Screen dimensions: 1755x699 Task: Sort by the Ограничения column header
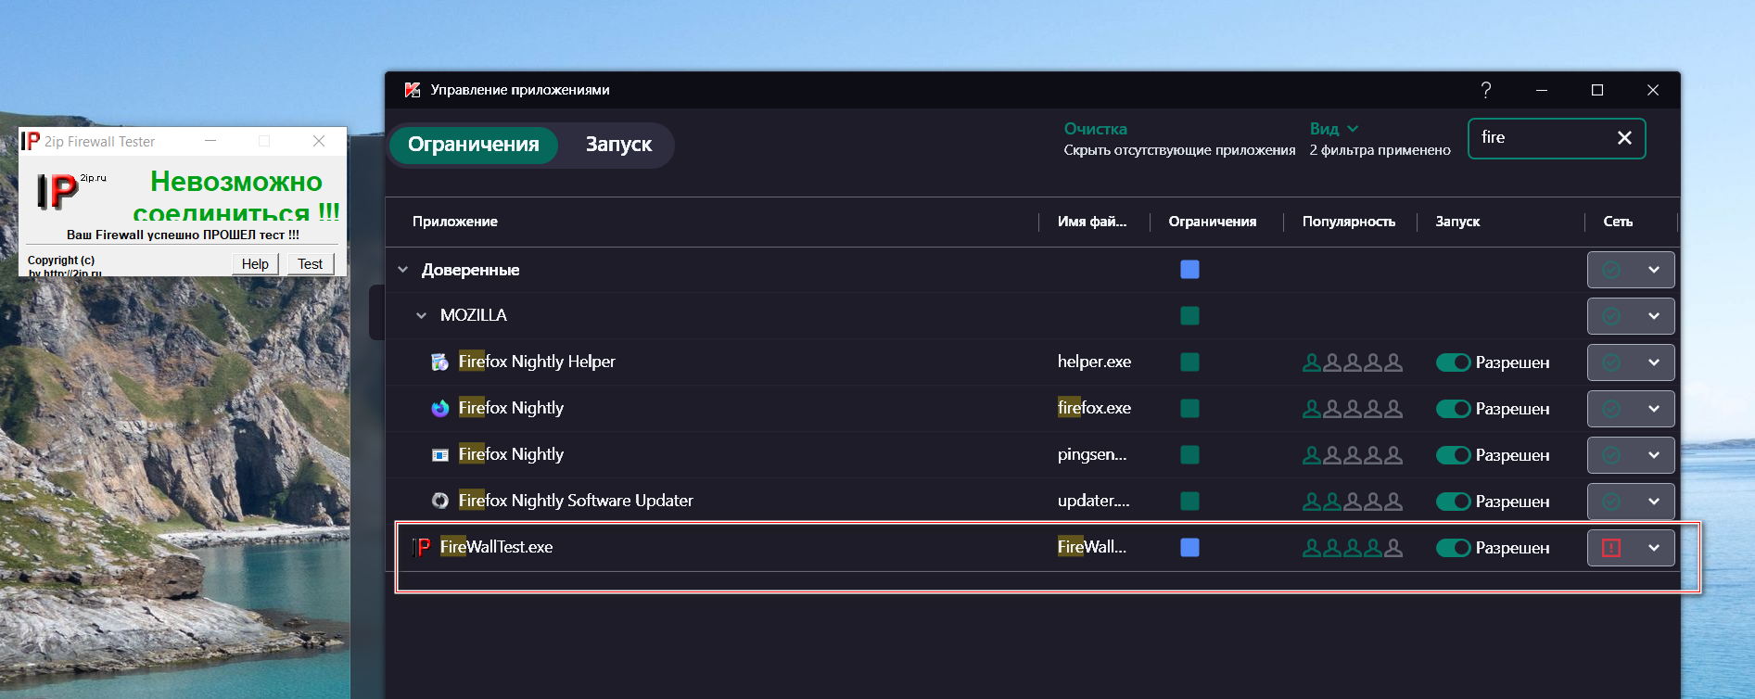1212,222
